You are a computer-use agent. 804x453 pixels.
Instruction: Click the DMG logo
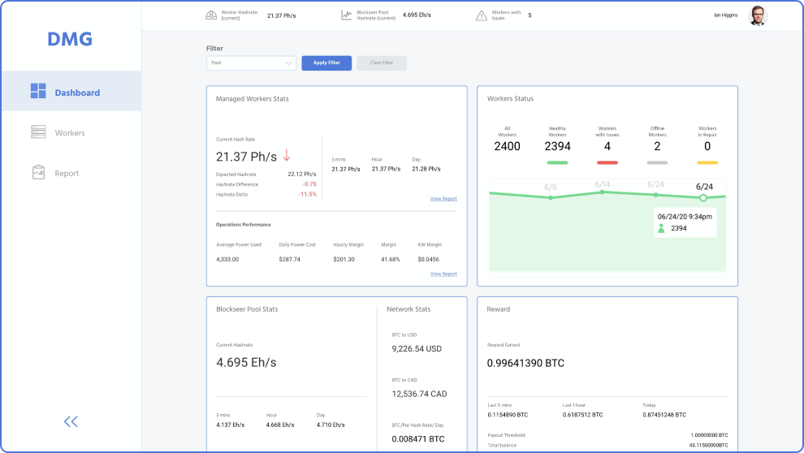(x=70, y=39)
